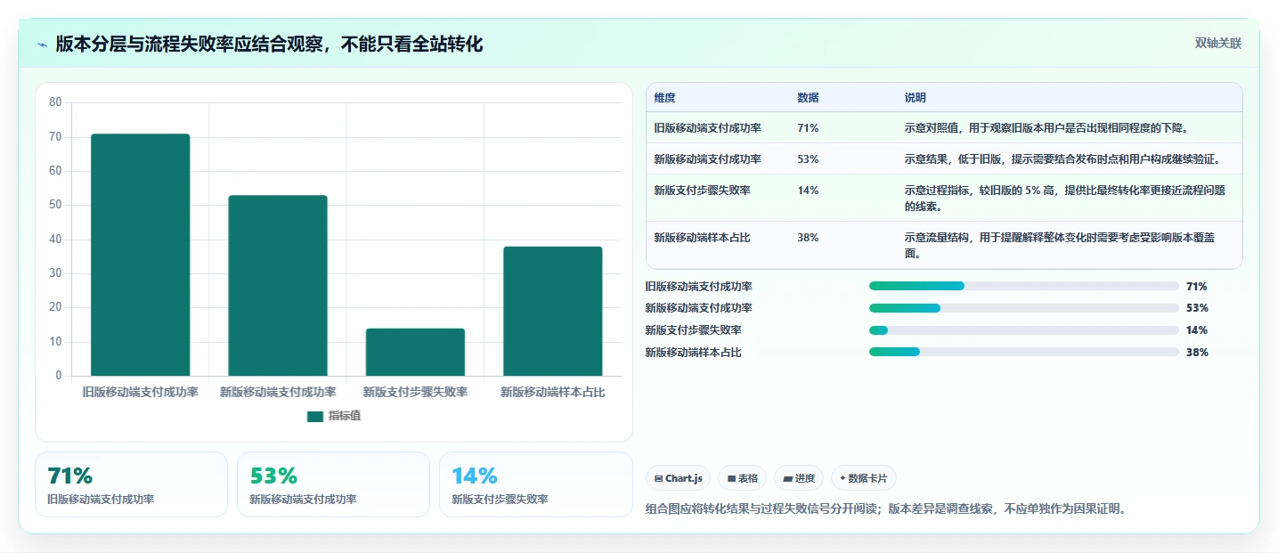Select the 新版移动端样本占比 table row label
1278x553 pixels.
click(702, 238)
